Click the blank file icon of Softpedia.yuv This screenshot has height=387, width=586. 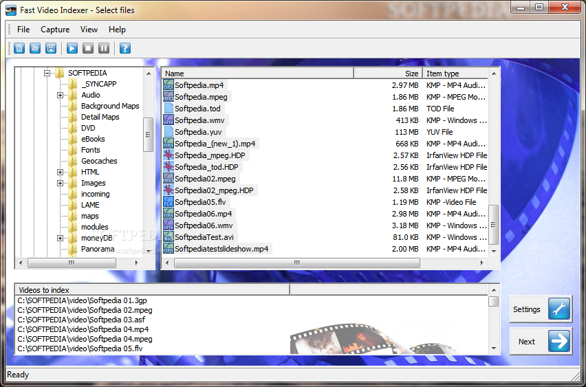tap(169, 132)
